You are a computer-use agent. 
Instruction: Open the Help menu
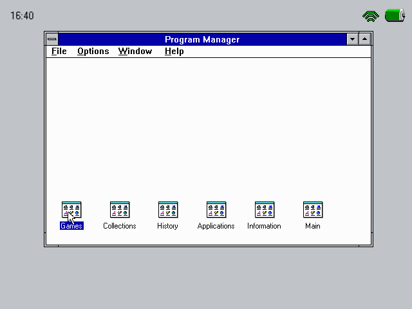174,51
